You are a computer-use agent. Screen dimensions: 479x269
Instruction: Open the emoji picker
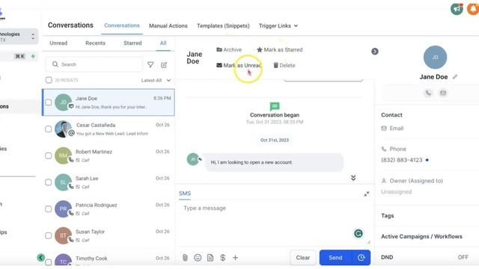click(x=198, y=258)
